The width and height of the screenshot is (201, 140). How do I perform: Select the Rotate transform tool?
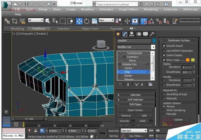point(87,21)
